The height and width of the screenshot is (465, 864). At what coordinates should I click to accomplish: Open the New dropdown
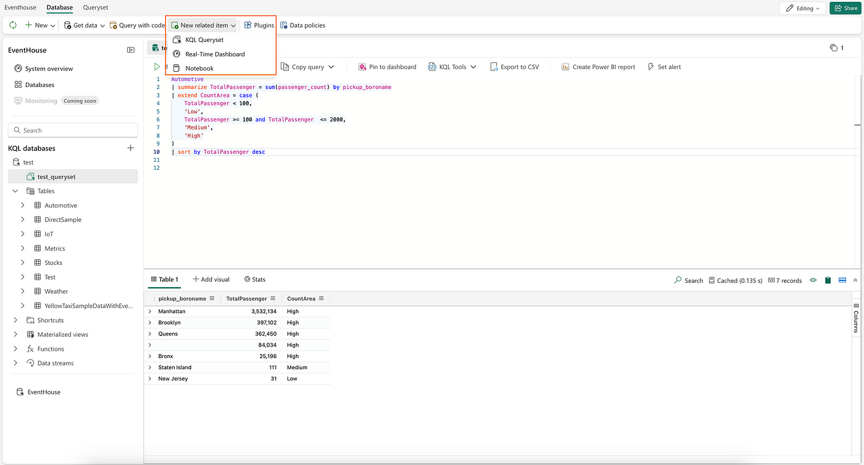point(40,25)
